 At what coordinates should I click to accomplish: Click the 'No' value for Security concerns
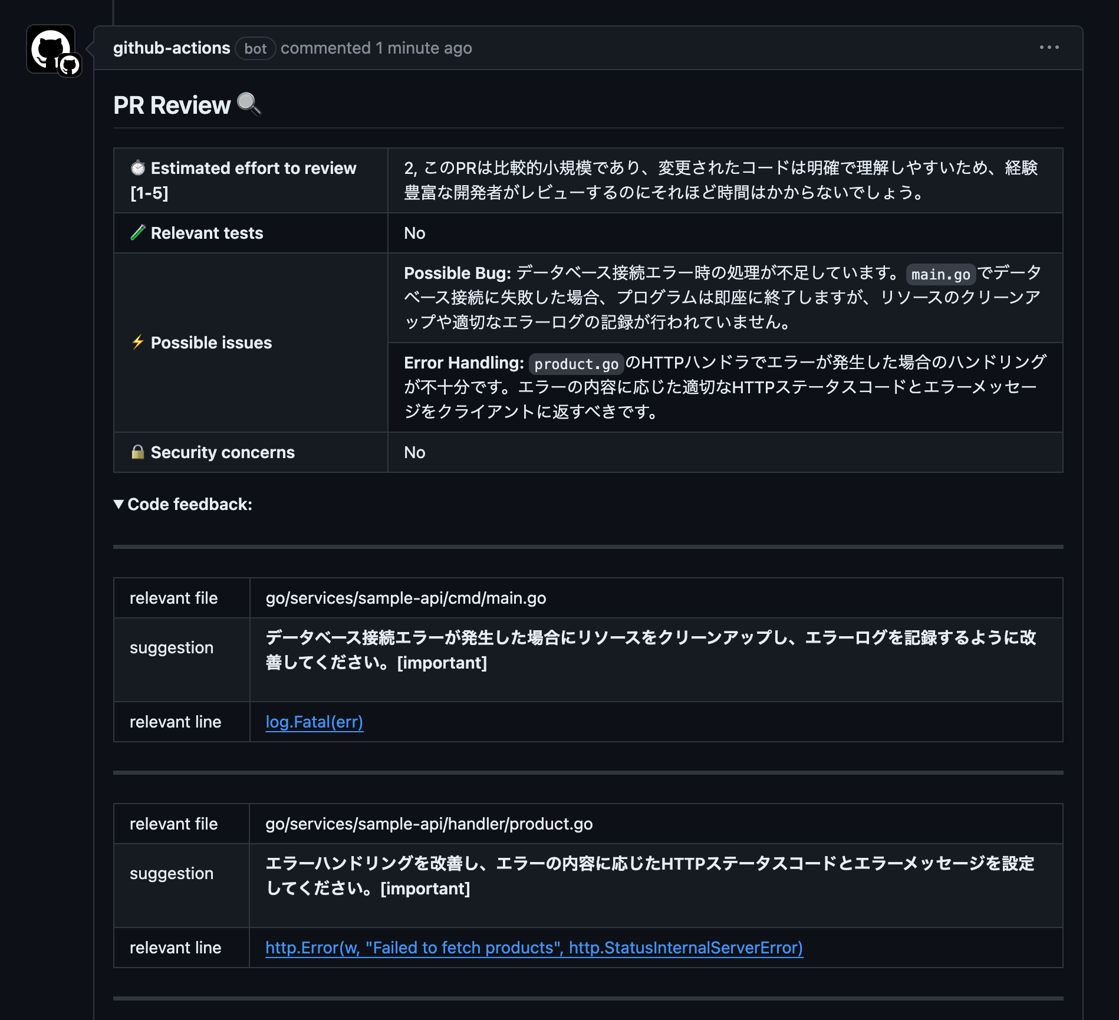coord(414,452)
